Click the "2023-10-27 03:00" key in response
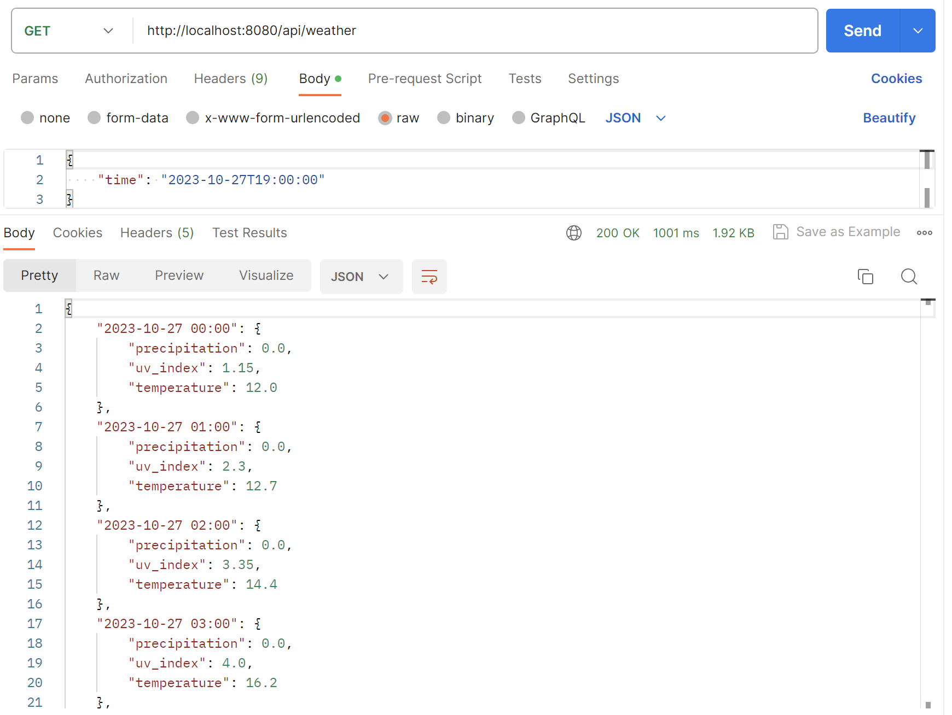 coord(167,624)
